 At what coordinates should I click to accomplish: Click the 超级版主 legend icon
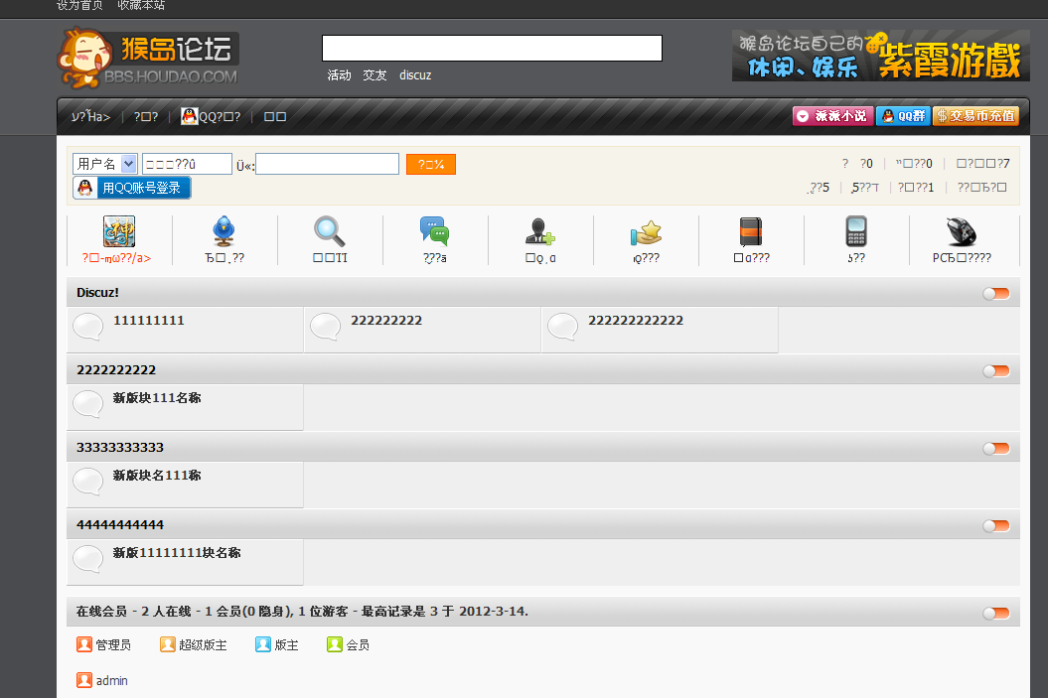(168, 644)
